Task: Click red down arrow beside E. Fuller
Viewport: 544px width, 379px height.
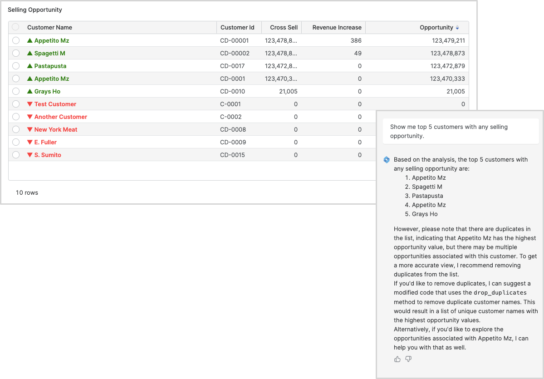Action: click(30, 142)
